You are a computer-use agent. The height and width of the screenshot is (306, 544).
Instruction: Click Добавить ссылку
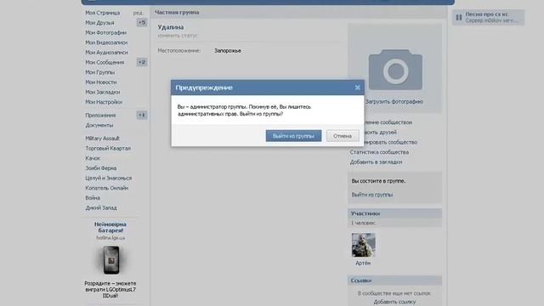(x=394, y=302)
